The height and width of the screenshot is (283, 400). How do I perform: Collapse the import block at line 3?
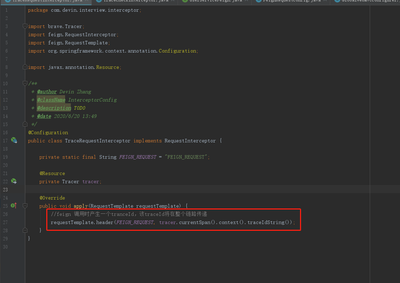[x=25, y=26]
